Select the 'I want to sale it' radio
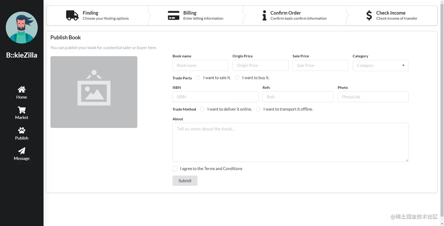 (198, 78)
